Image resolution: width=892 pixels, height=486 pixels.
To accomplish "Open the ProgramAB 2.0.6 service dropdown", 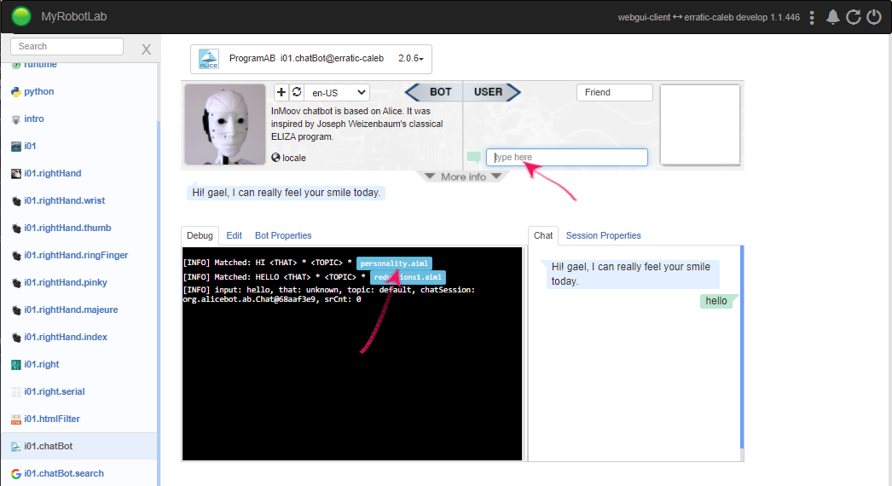I will [311, 59].
